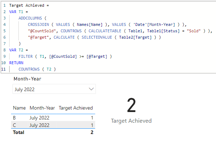Viewport: 216px width, 145px height.
Task: Click 'Date'[Month-Year] in the formula
Action: pos(154,24)
